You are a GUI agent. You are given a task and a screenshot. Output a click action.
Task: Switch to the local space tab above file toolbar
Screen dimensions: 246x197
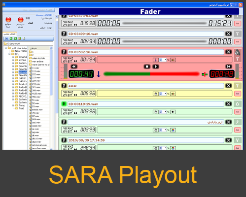pos(9,34)
